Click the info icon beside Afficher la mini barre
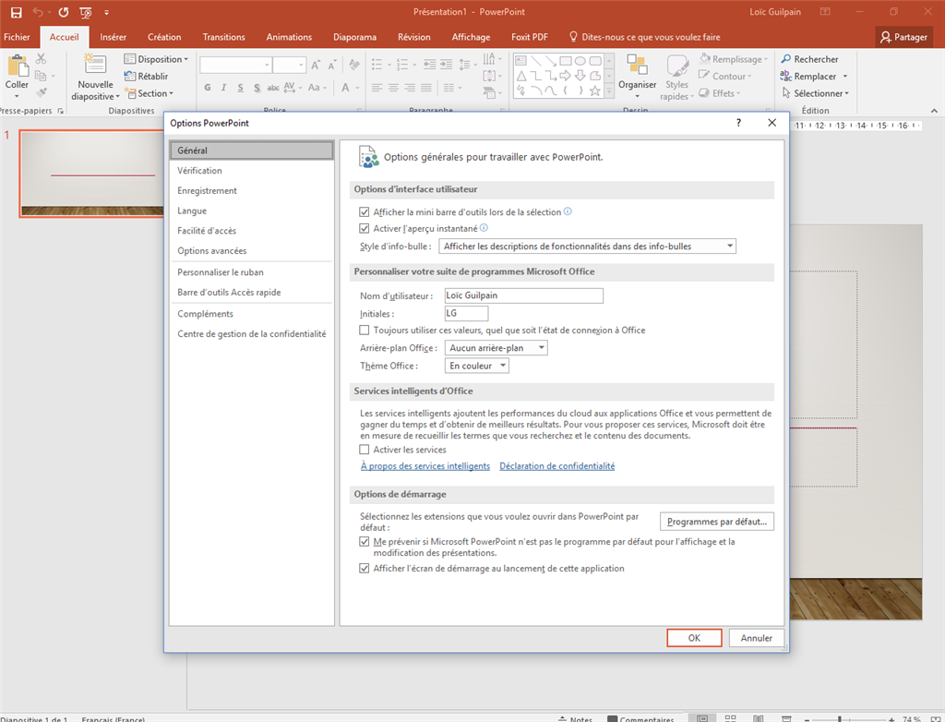The height and width of the screenshot is (722, 945). click(x=568, y=211)
